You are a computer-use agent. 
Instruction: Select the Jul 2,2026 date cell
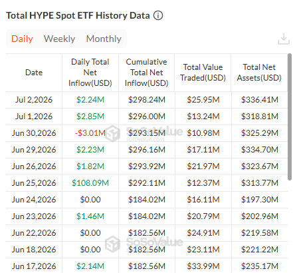point(34,100)
